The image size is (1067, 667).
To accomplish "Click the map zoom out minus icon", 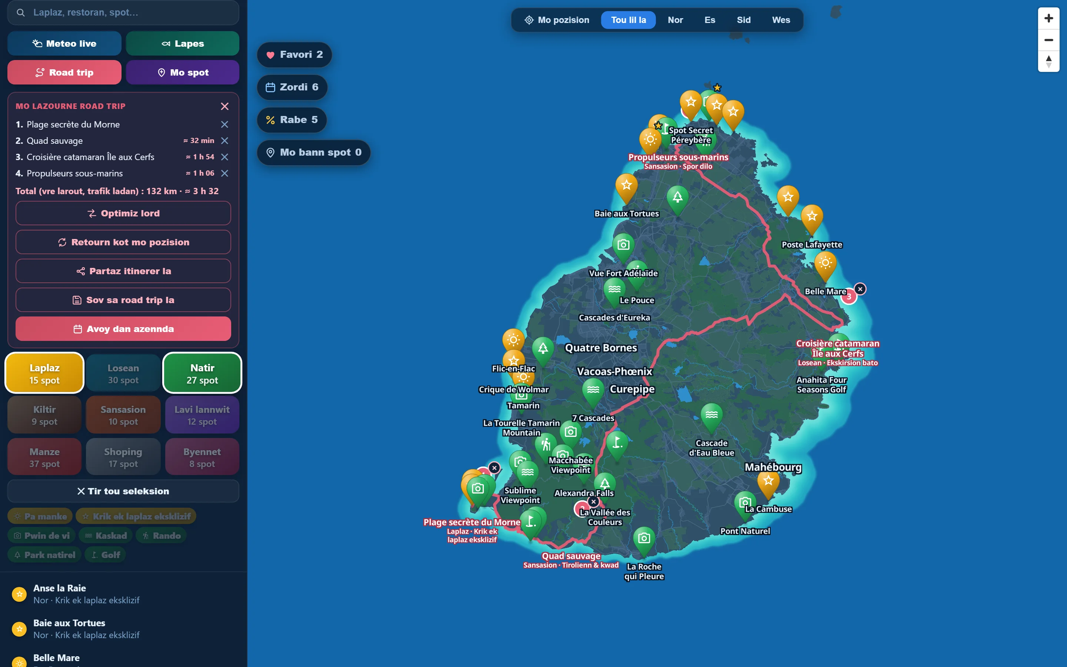I will [1048, 40].
